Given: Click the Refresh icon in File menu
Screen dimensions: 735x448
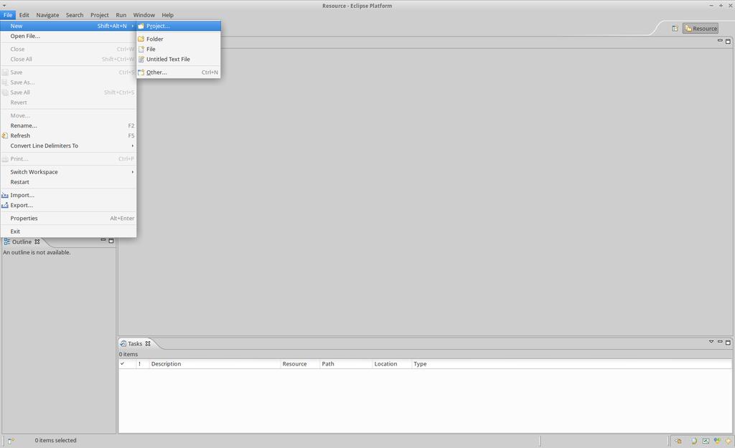Looking at the screenshot, I should coord(5,135).
